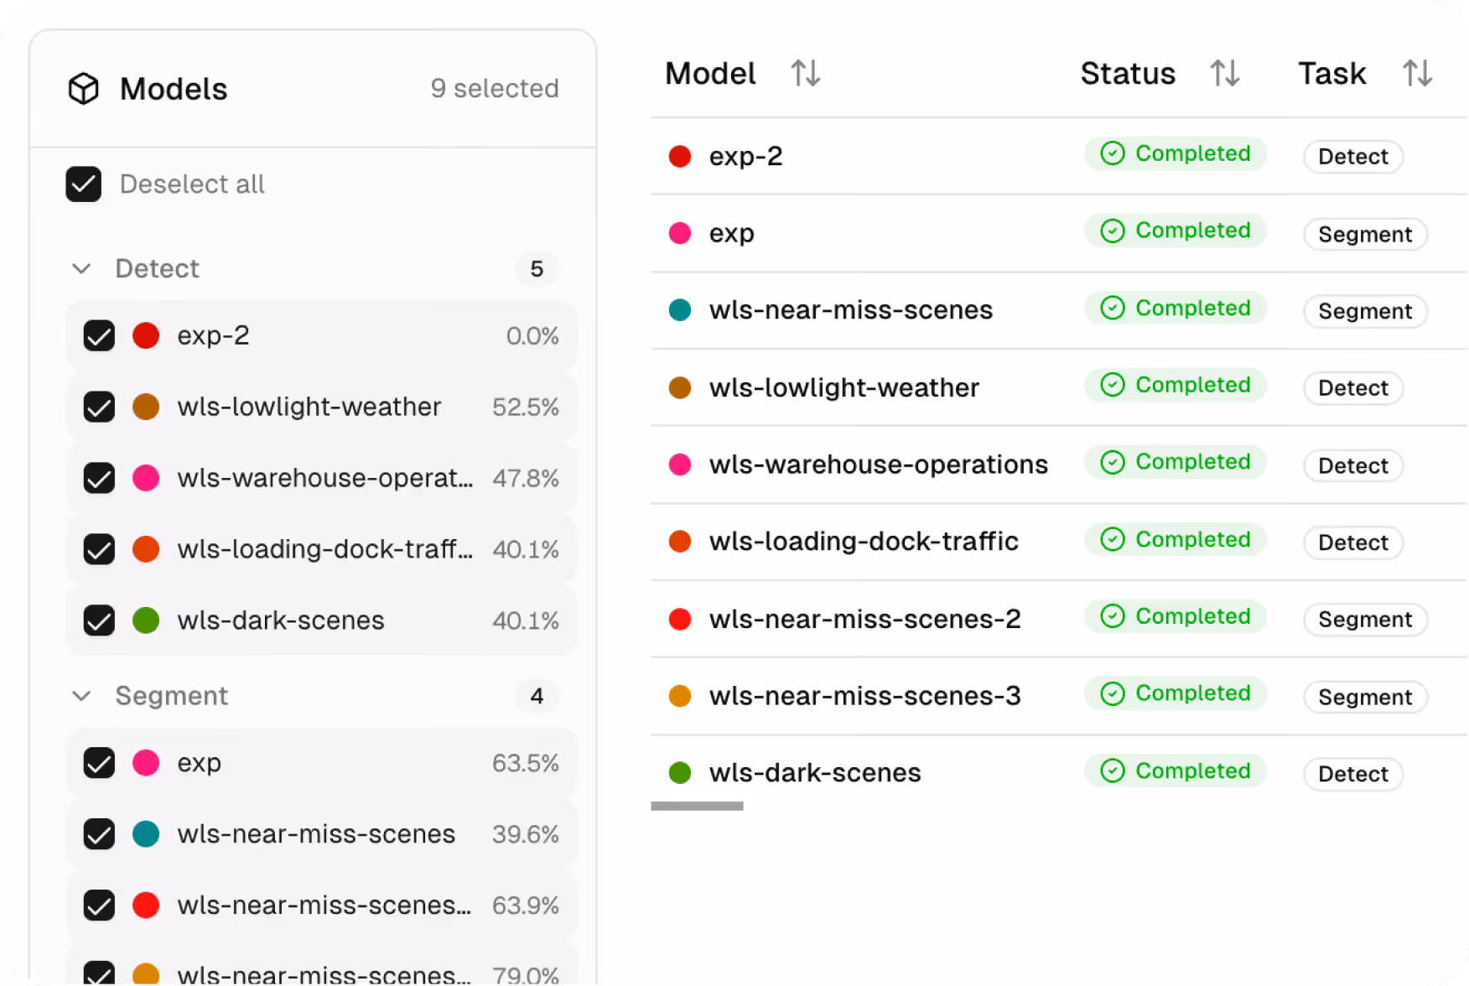Image resolution: width=1469 pixels, height=986 pixels.
Task: Collapse the Segment group chevron
Action: [81, 696]
